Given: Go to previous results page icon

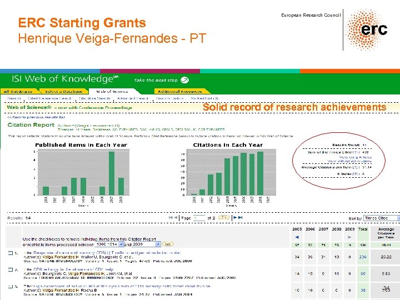Looking at the screenshot, I should point(176,218).
